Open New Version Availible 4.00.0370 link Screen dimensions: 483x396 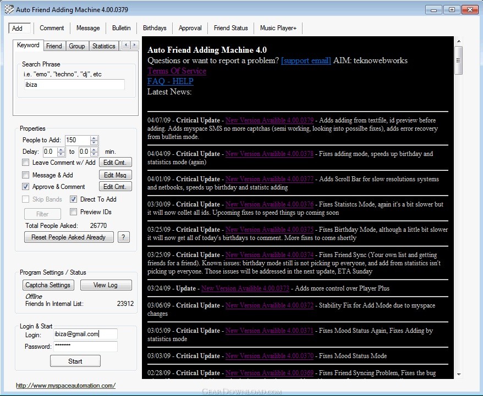pos(270,356)
